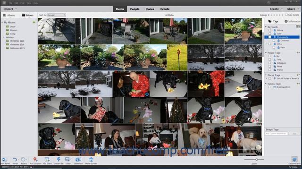Check the Color keyword checkbox
The image size is (302, 169).
pyautogui.click(x=270, y=34)
